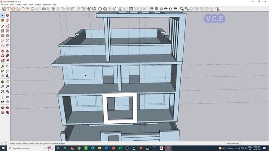
Task: Open the Help menu
Action: 55,5
